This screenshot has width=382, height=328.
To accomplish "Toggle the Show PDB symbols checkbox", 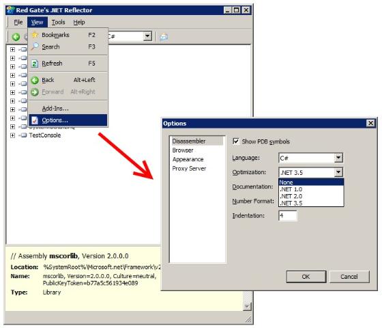I will point(236,141).
